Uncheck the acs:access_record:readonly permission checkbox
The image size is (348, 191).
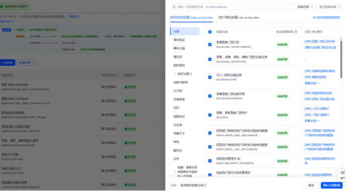pos(210,45)
